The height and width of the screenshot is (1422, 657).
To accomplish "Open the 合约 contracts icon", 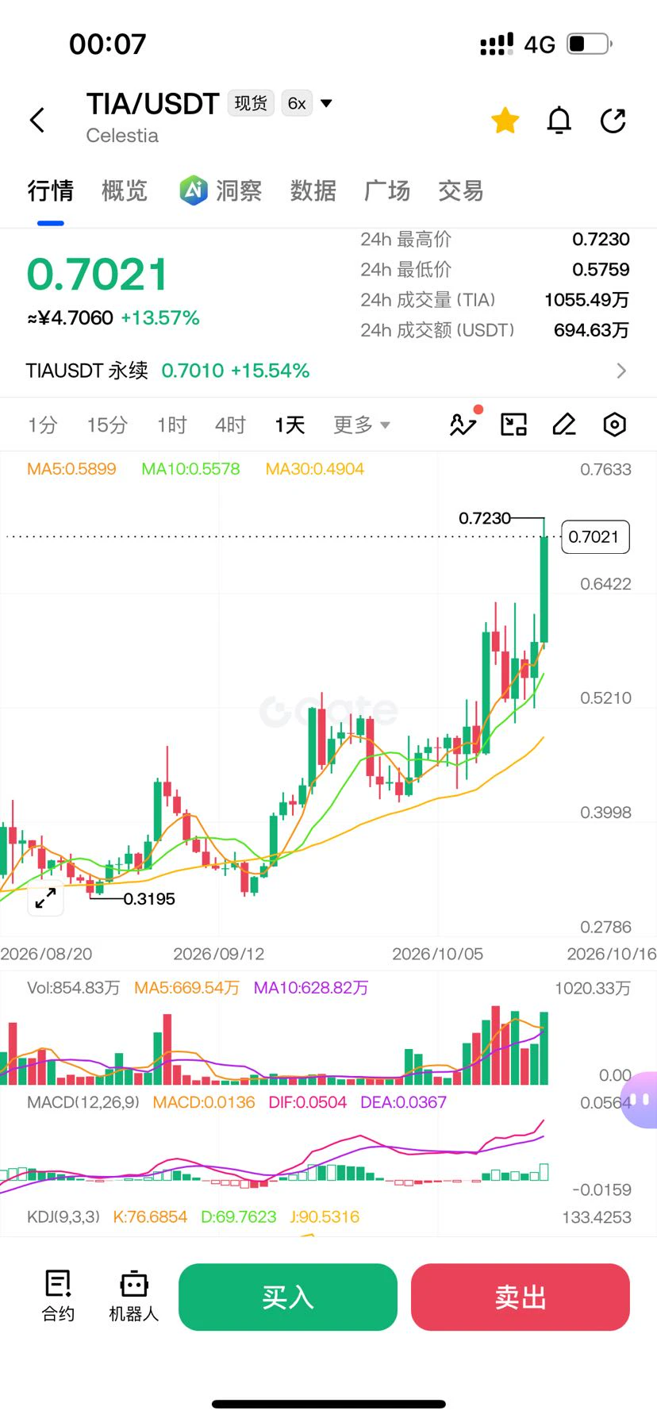I will (58, 1295).
